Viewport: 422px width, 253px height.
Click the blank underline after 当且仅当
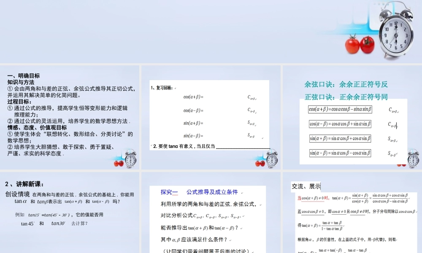point(243,148)
